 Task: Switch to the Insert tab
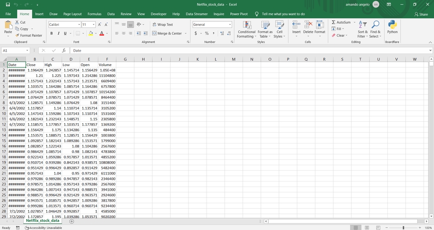point(39,14)
